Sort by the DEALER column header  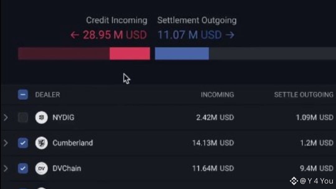[x=48, y=95]
